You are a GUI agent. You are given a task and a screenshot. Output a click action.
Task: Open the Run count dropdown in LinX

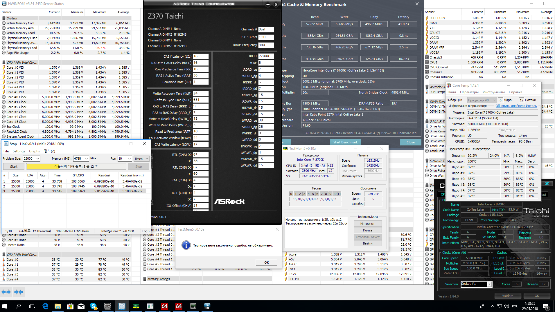pyautogui.click(x=130, y=158)
